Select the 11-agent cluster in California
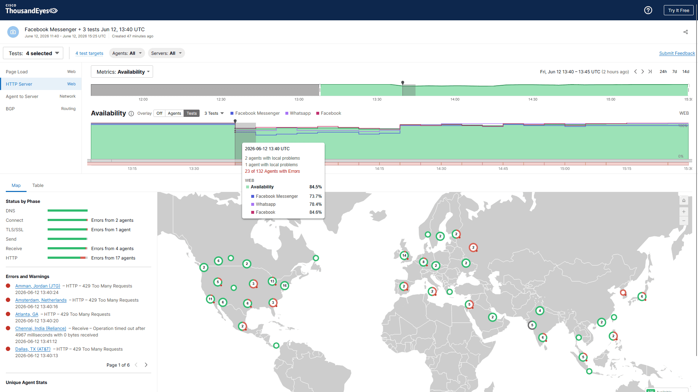 point(210,299)
